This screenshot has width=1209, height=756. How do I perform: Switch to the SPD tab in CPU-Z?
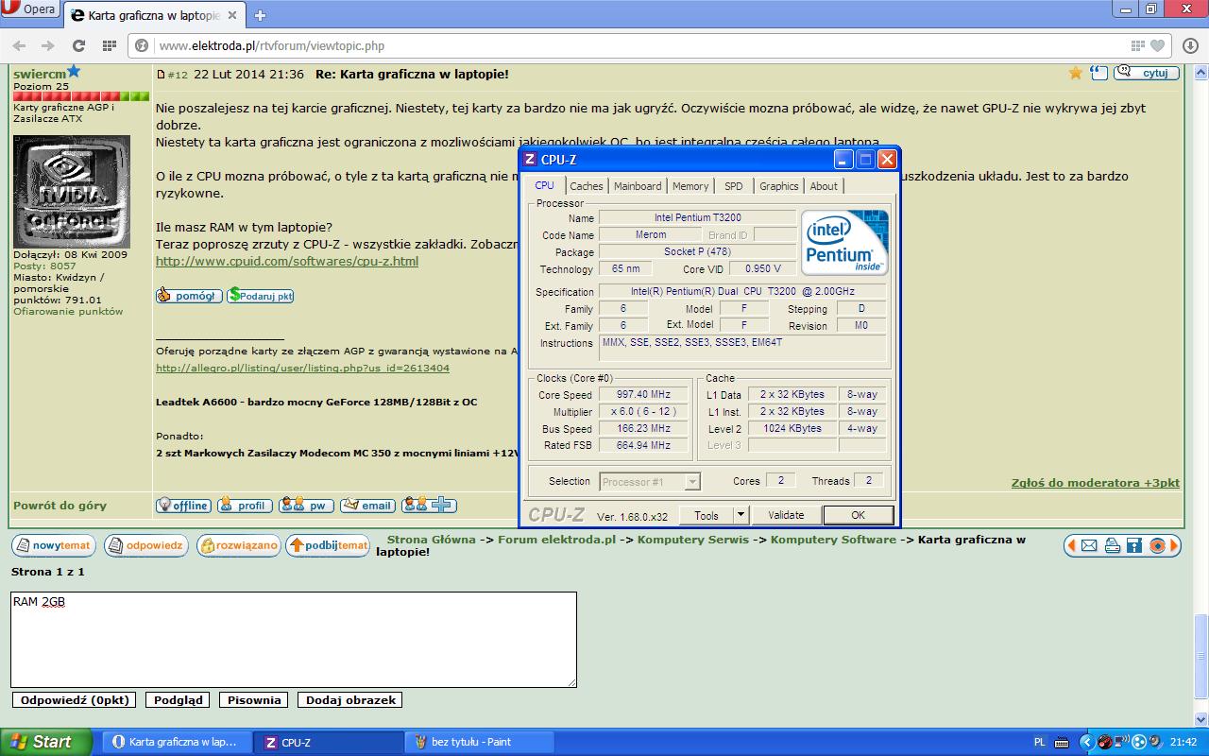tap(734, 186)
